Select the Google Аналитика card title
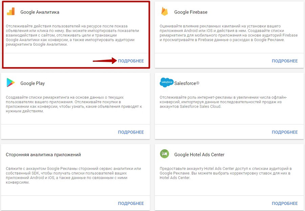The height and width of the screenshot is (211, 305). (40, 12)
